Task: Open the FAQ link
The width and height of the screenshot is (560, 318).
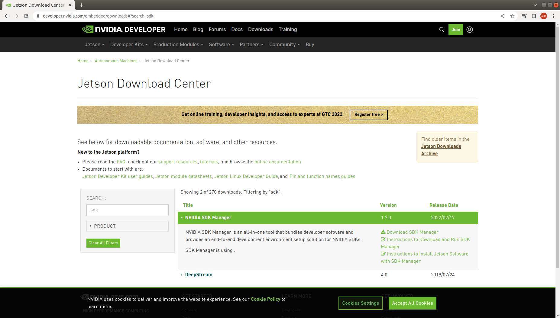Action: pyautogui.click(x=121, y=162)
